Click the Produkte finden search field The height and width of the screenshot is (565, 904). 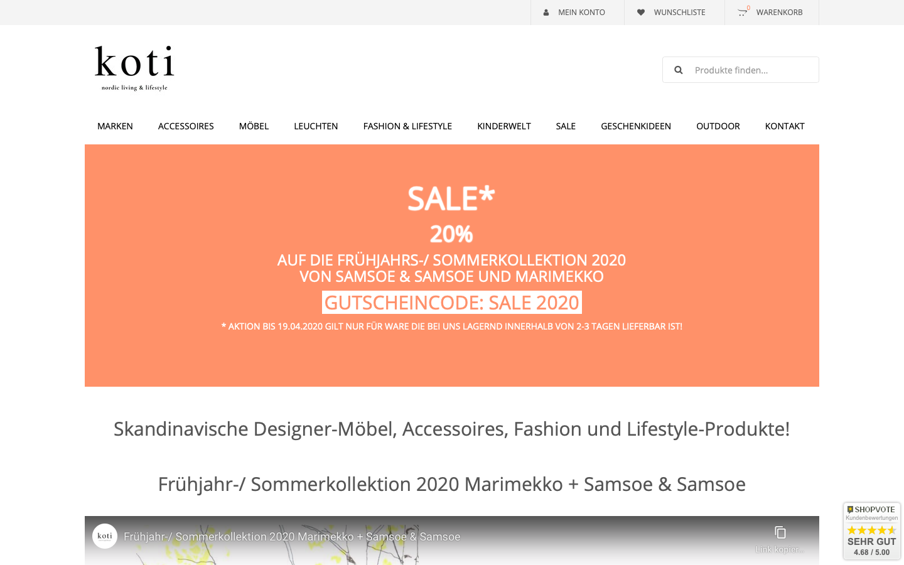[741, 70]
